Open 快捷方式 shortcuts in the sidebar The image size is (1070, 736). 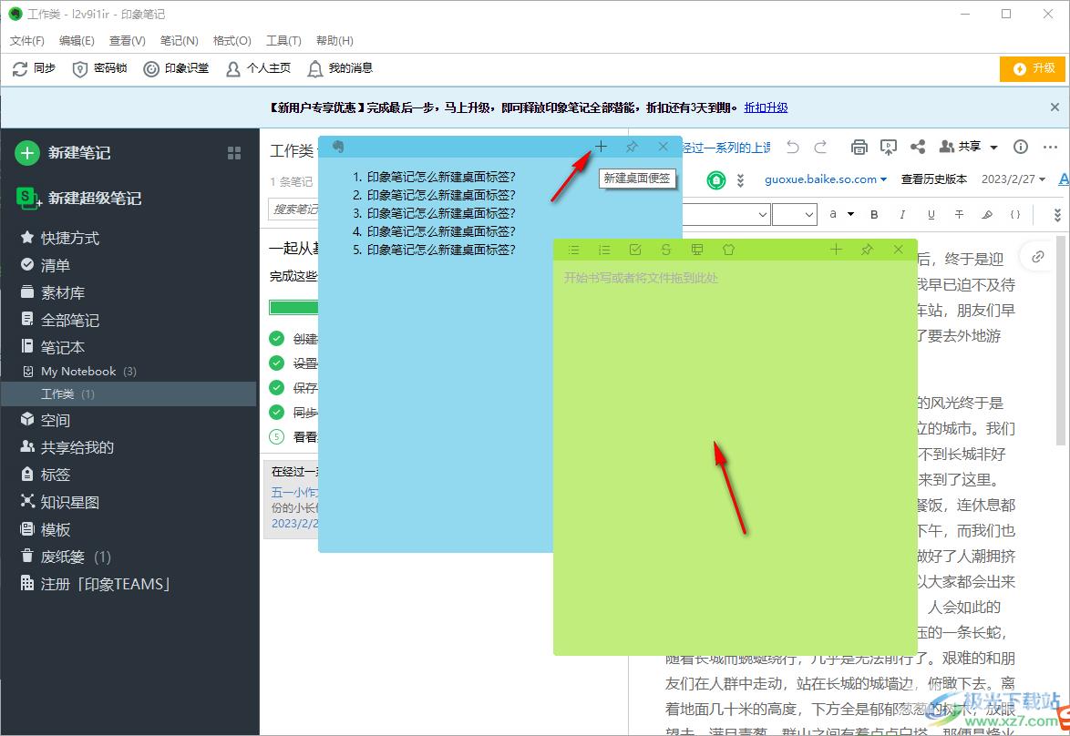click(60, 238)
